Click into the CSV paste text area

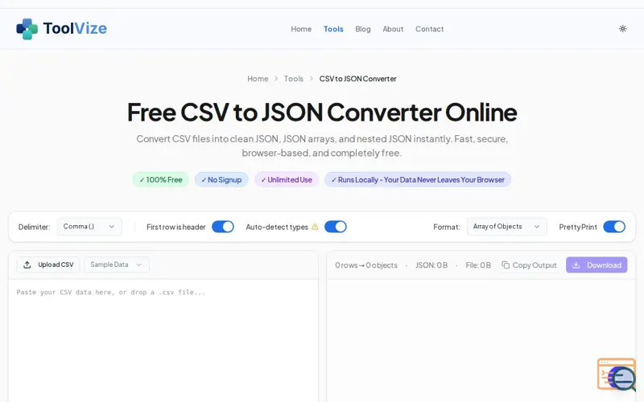click(x=163, y=340)
